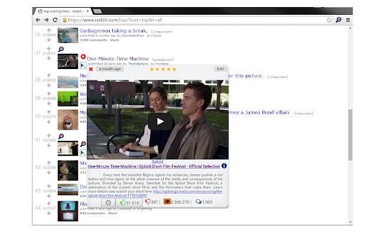Open the 'James Bond villain' post title link
This screenshot has width=378, height=236.
[259, 113]
